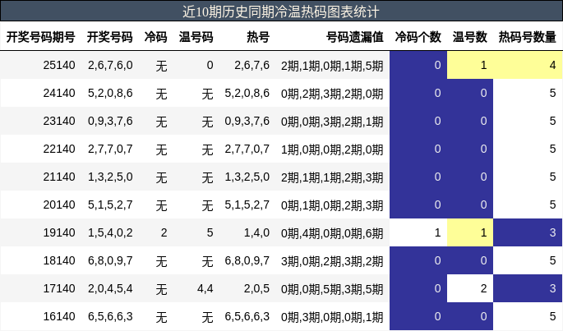Click the 温号数 column header
563x331 pixels.
coord(469,37)
